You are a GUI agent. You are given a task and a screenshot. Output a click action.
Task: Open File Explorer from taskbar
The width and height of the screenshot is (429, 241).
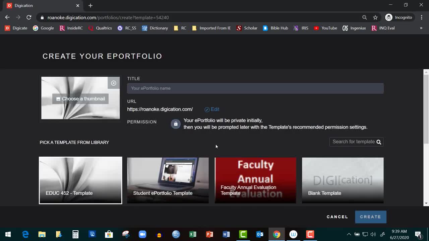pyautogui.click(x=42, y=234)
